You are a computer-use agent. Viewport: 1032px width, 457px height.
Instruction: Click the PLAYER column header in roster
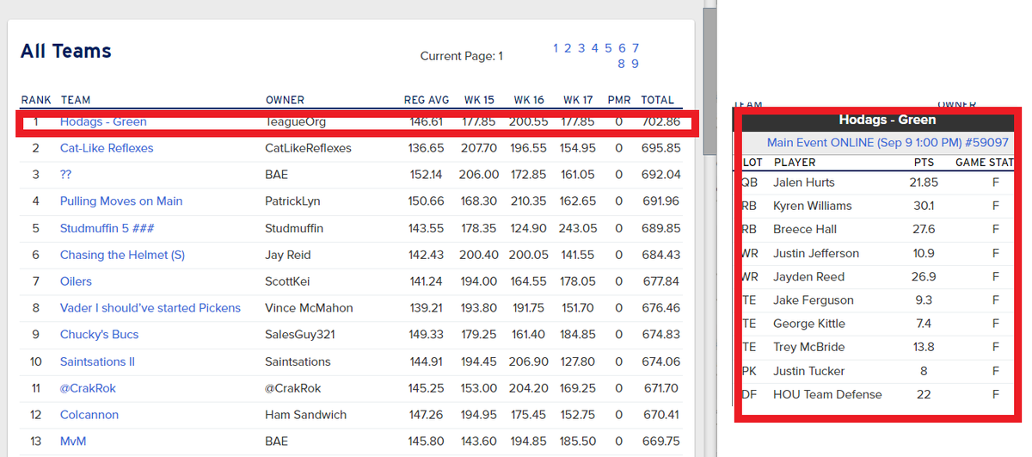tap(795, 162)
